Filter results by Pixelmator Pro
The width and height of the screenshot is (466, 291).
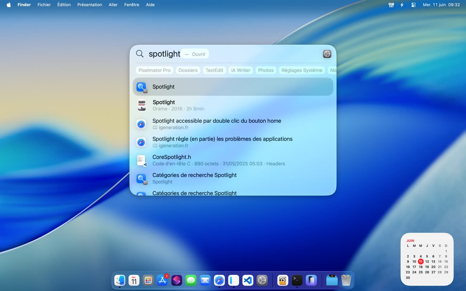pyautogui.click(x=154, y=70)
